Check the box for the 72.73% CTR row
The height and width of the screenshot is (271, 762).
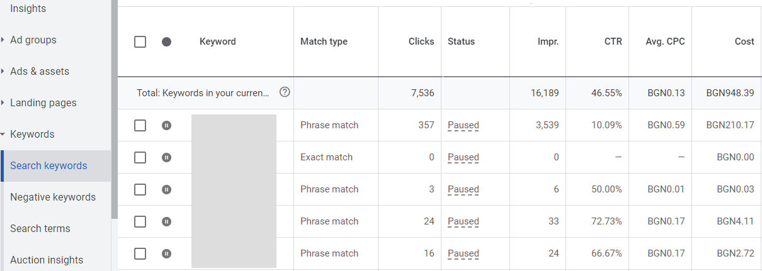click(140, 221)
